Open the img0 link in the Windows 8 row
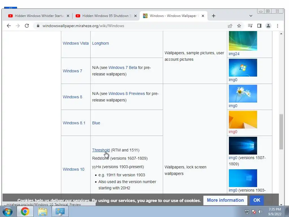289x217 pixels. [233, 106]
